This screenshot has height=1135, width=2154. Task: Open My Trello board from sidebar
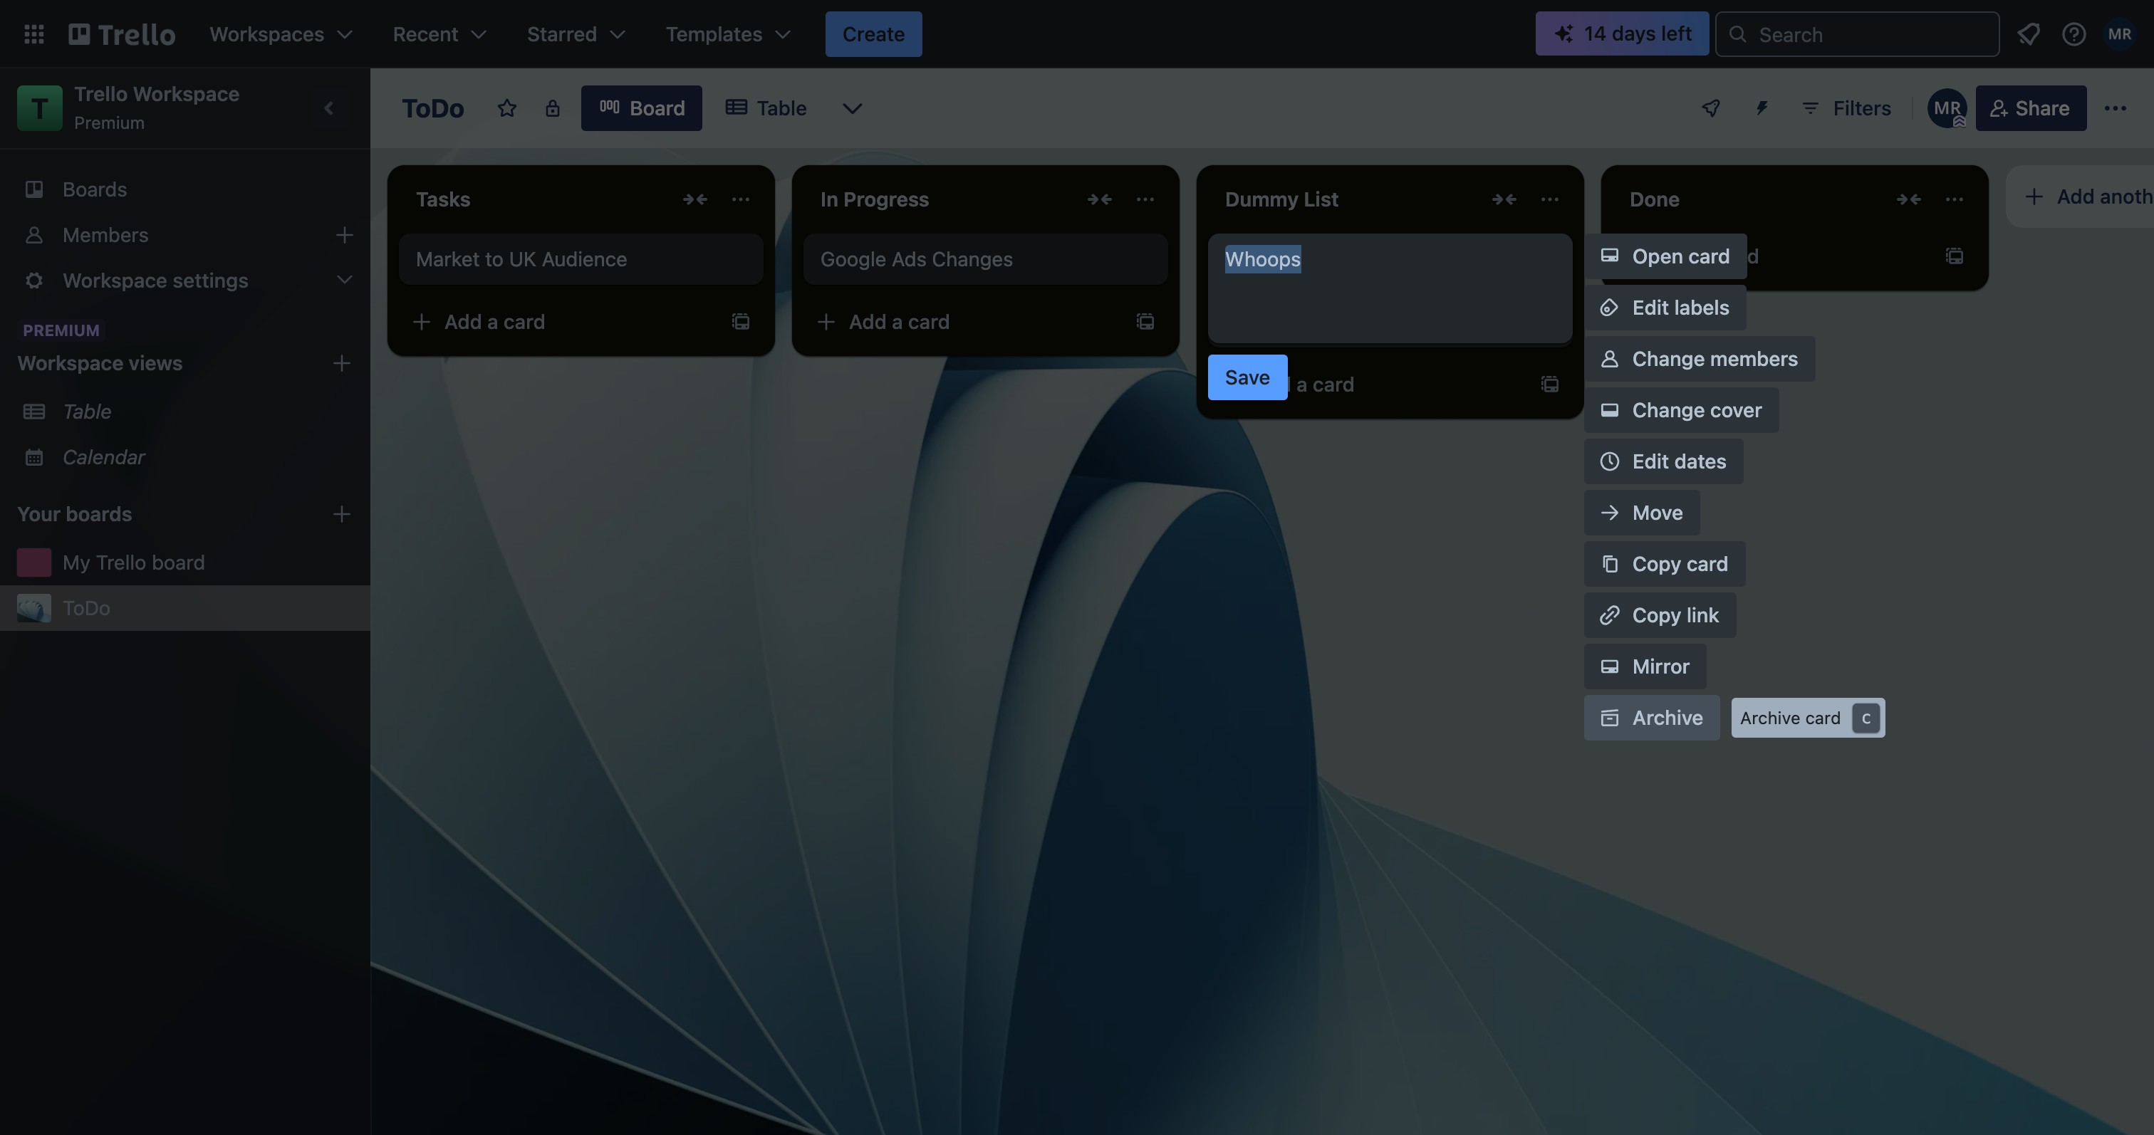click(x=184, y=563)
